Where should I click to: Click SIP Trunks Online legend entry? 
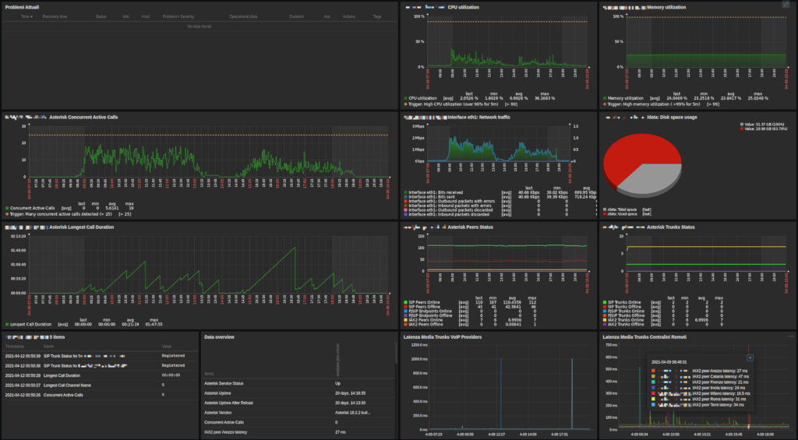pyautogui.click(x=624, y=302)
